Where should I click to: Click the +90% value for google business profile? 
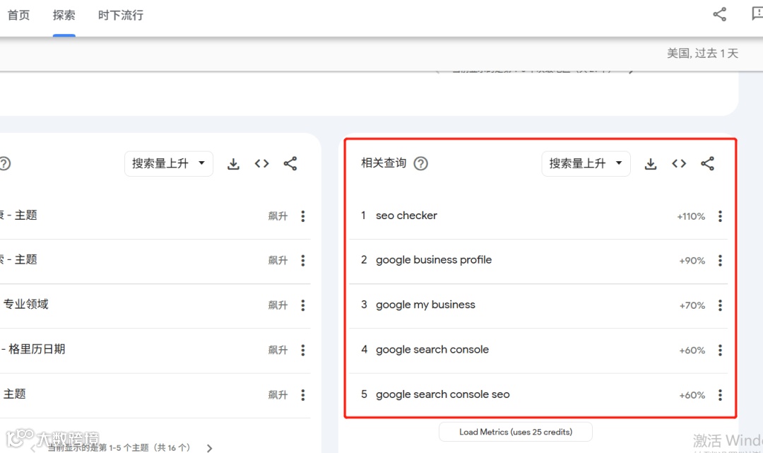click(692, 261)
